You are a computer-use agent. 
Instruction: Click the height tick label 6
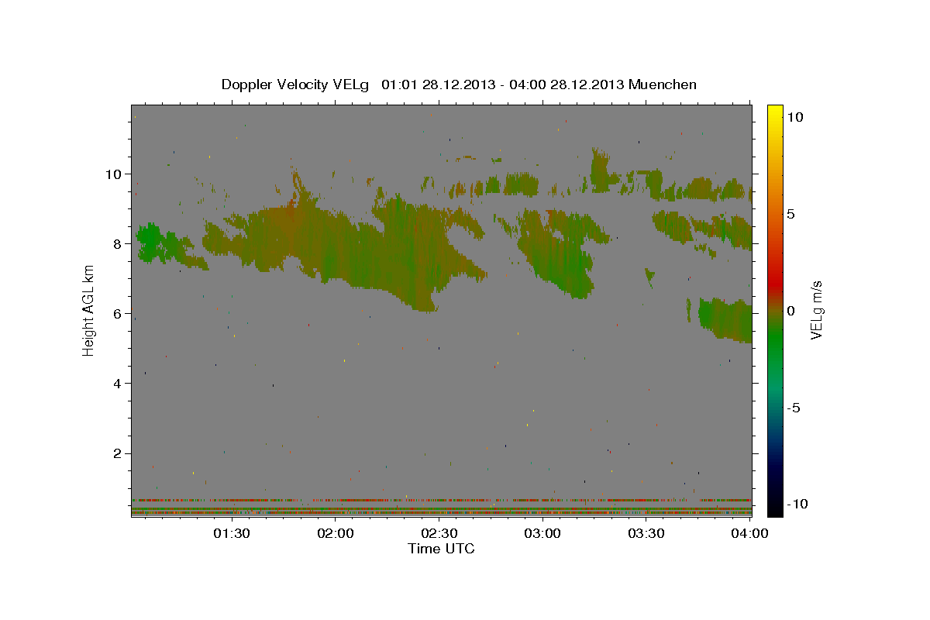pyautogui.click(x=118, y=313)
